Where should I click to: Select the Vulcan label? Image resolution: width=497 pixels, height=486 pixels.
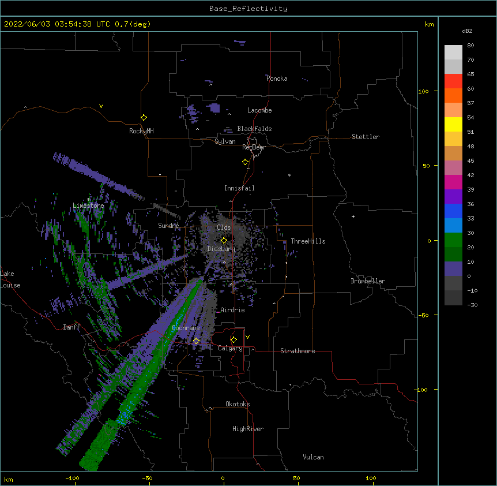pos(313,457)
